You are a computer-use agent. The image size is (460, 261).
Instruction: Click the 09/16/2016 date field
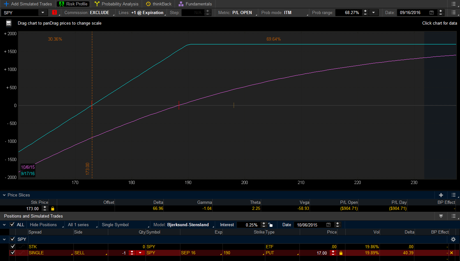(412, 12)
